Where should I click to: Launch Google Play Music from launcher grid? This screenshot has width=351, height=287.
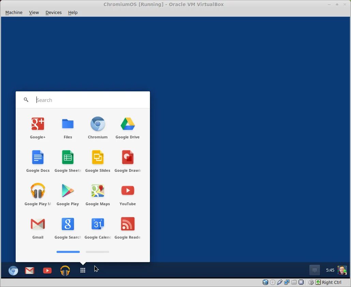point(37,191)
